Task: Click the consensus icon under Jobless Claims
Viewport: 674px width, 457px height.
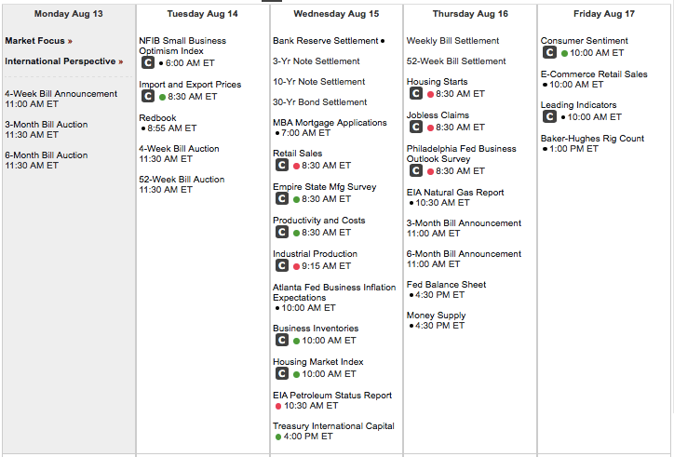Action: 416,127
